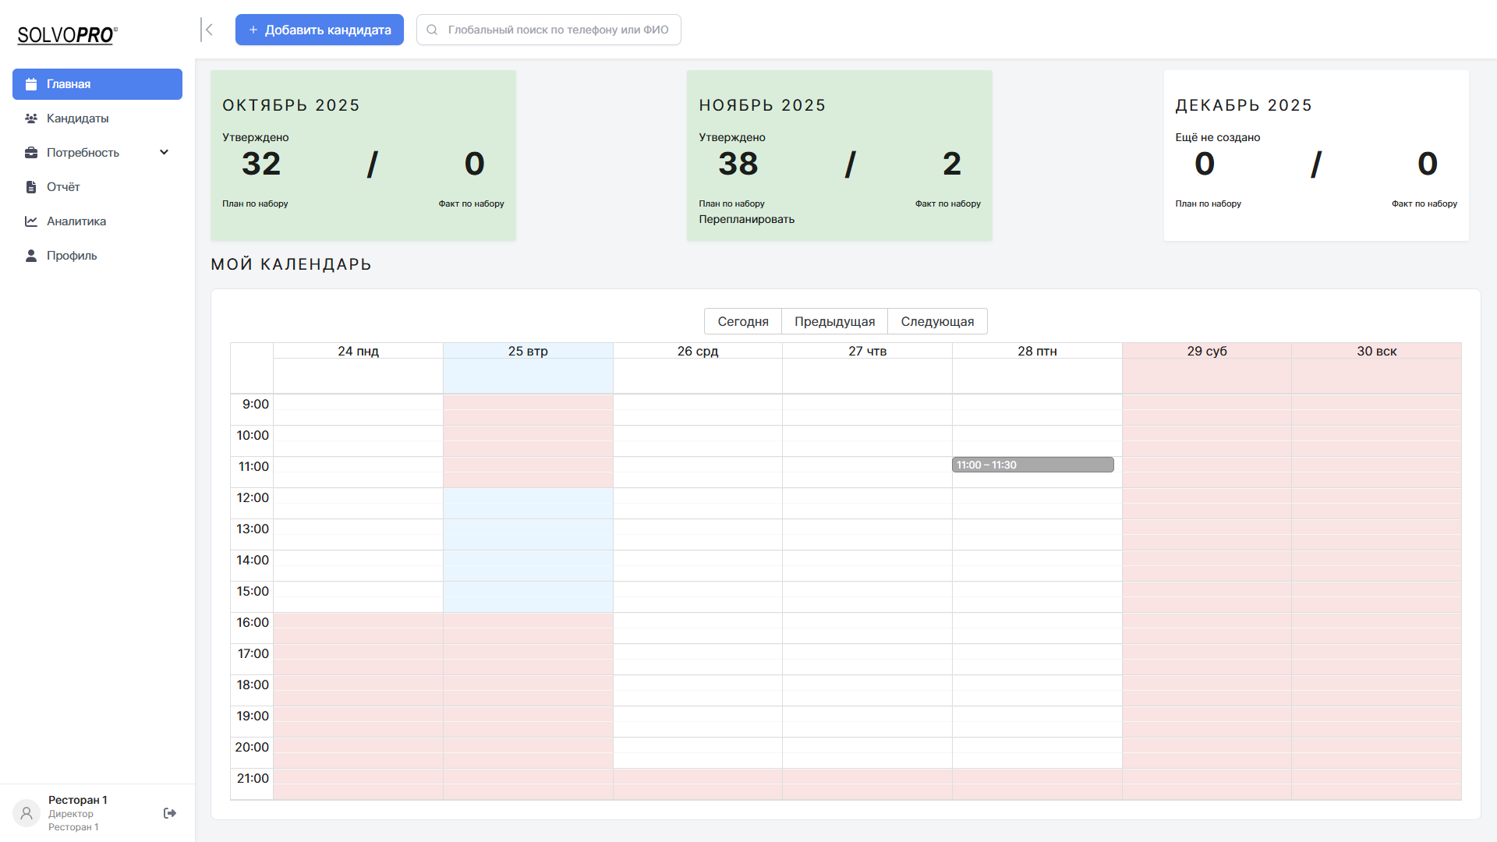Click the Перепланировать link in November card
Screen dimensions: 1497x842
[746, 219]
